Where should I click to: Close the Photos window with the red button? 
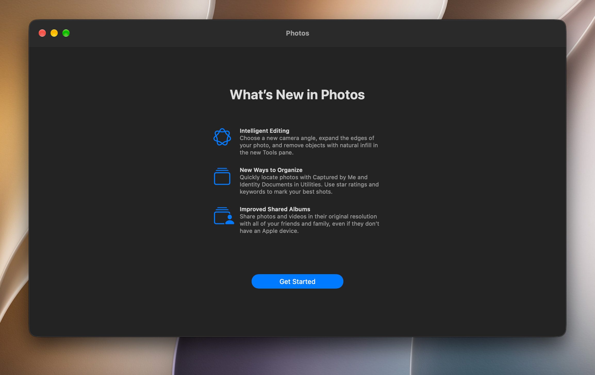[x=42, y=33]
